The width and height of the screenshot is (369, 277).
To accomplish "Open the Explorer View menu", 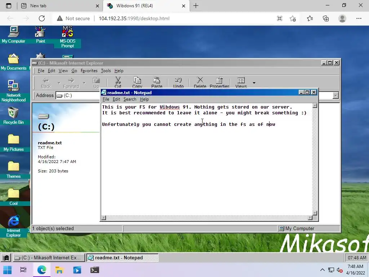I will 63,71.
